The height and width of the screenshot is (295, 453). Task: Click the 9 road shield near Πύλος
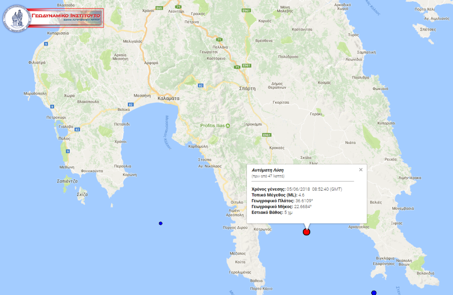(68, 151)
